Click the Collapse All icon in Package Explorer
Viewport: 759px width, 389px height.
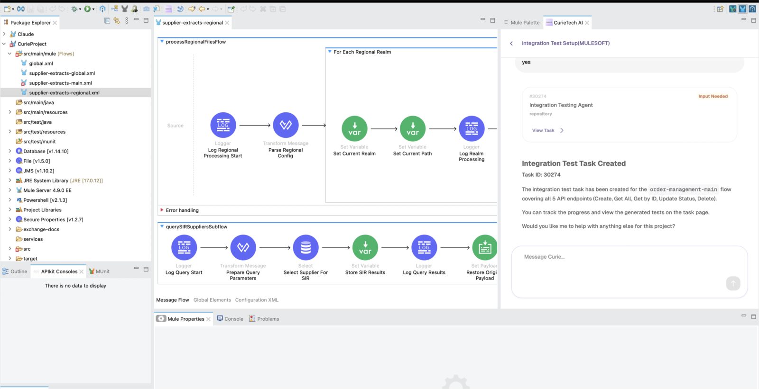pos(107,21)
